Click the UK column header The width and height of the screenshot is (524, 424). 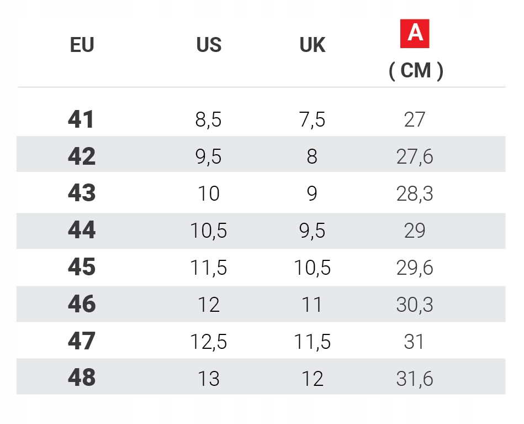coord(312,45)
